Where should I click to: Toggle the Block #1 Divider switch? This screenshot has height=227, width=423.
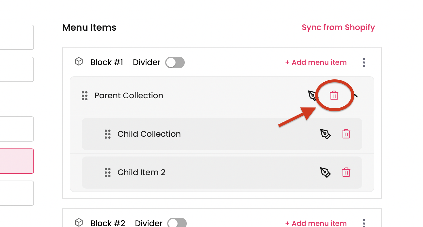click(175, 62)
